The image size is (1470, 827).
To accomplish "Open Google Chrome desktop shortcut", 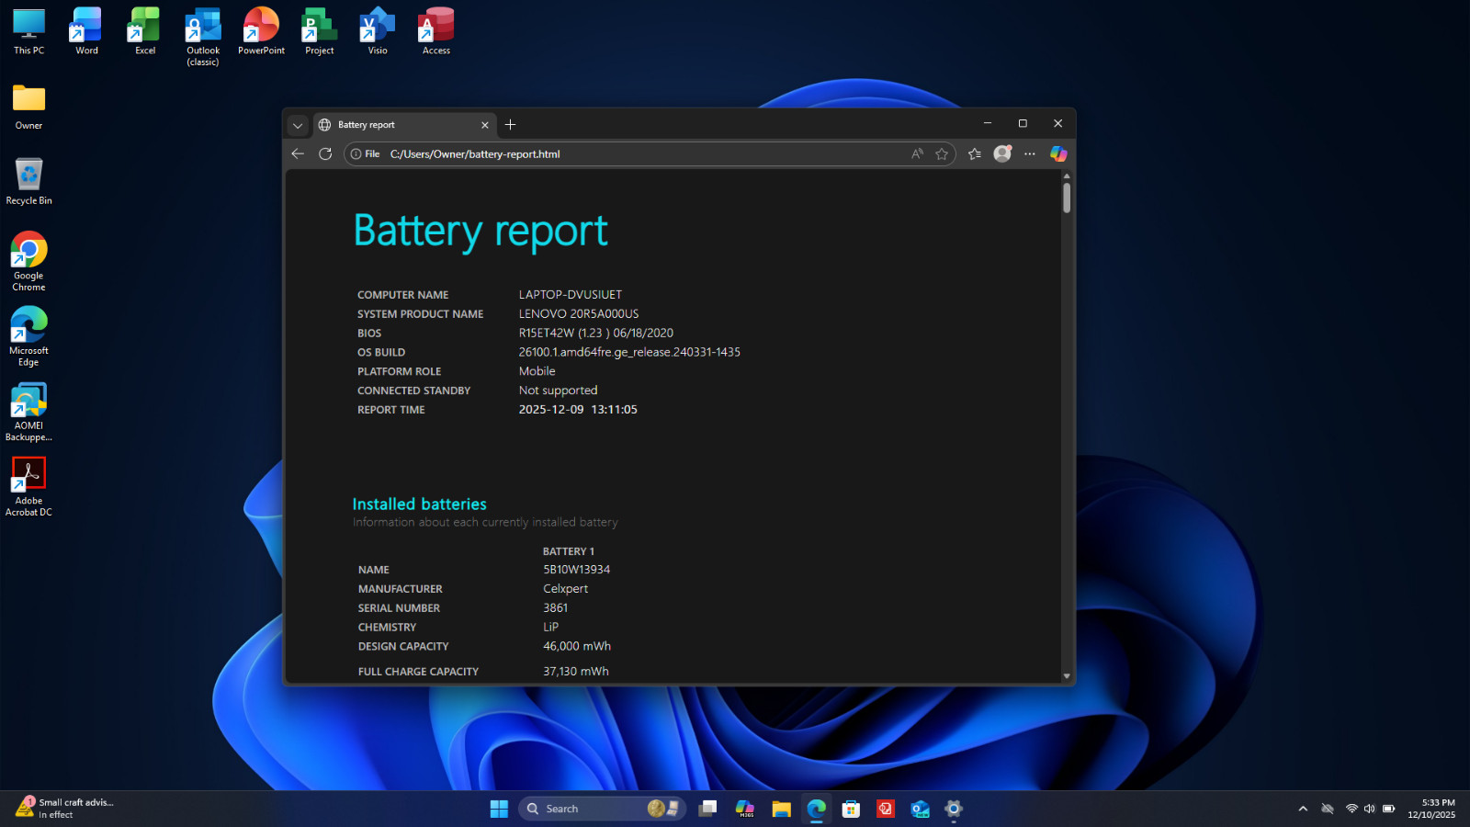I will (x=28, y=262).
